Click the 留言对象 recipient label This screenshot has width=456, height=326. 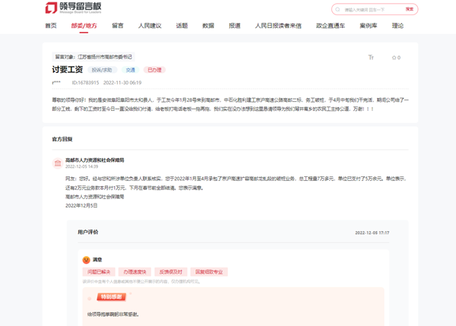pos(93,57)
